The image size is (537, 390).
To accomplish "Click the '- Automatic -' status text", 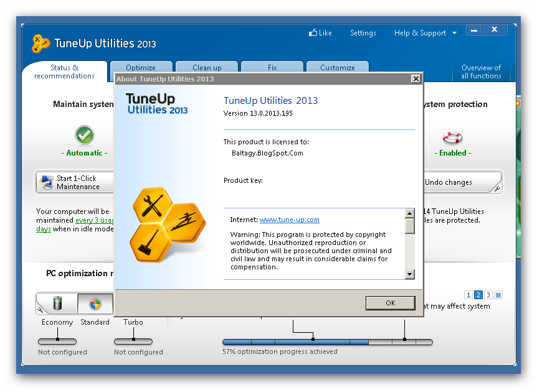I will coord(84,153).
